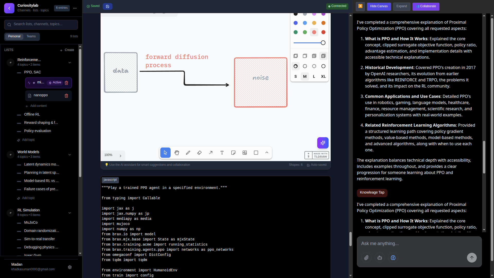Select the orange color swatch in style panel
This screenshot has height=278, width=494.
point(323,23)
